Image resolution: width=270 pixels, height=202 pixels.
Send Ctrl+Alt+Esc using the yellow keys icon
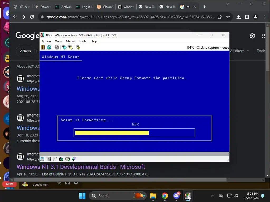coord(71,47)
